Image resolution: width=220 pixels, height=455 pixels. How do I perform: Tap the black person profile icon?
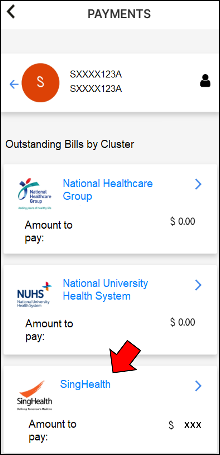(205, 81)
